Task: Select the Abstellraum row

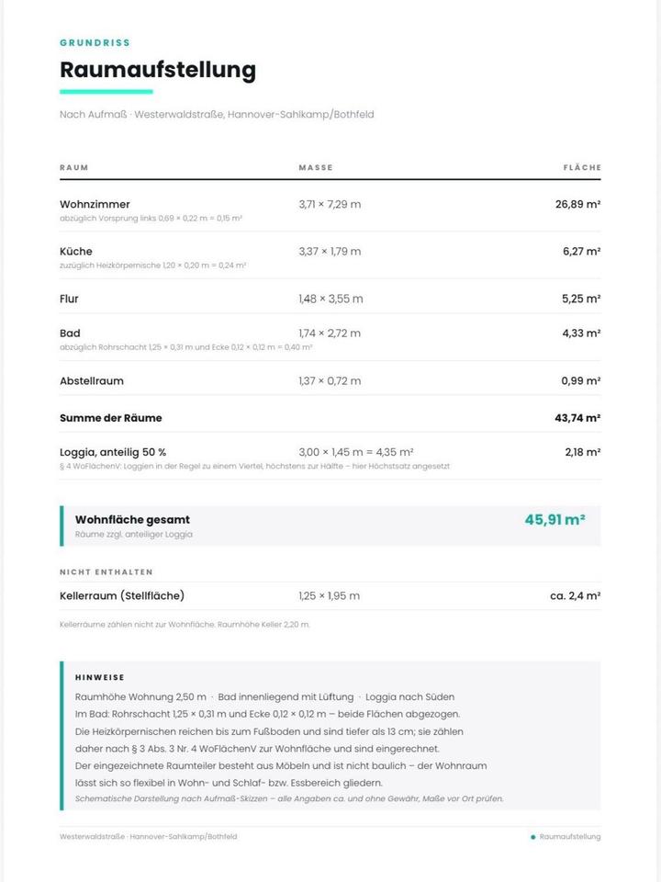Action: tap(330, 380)
